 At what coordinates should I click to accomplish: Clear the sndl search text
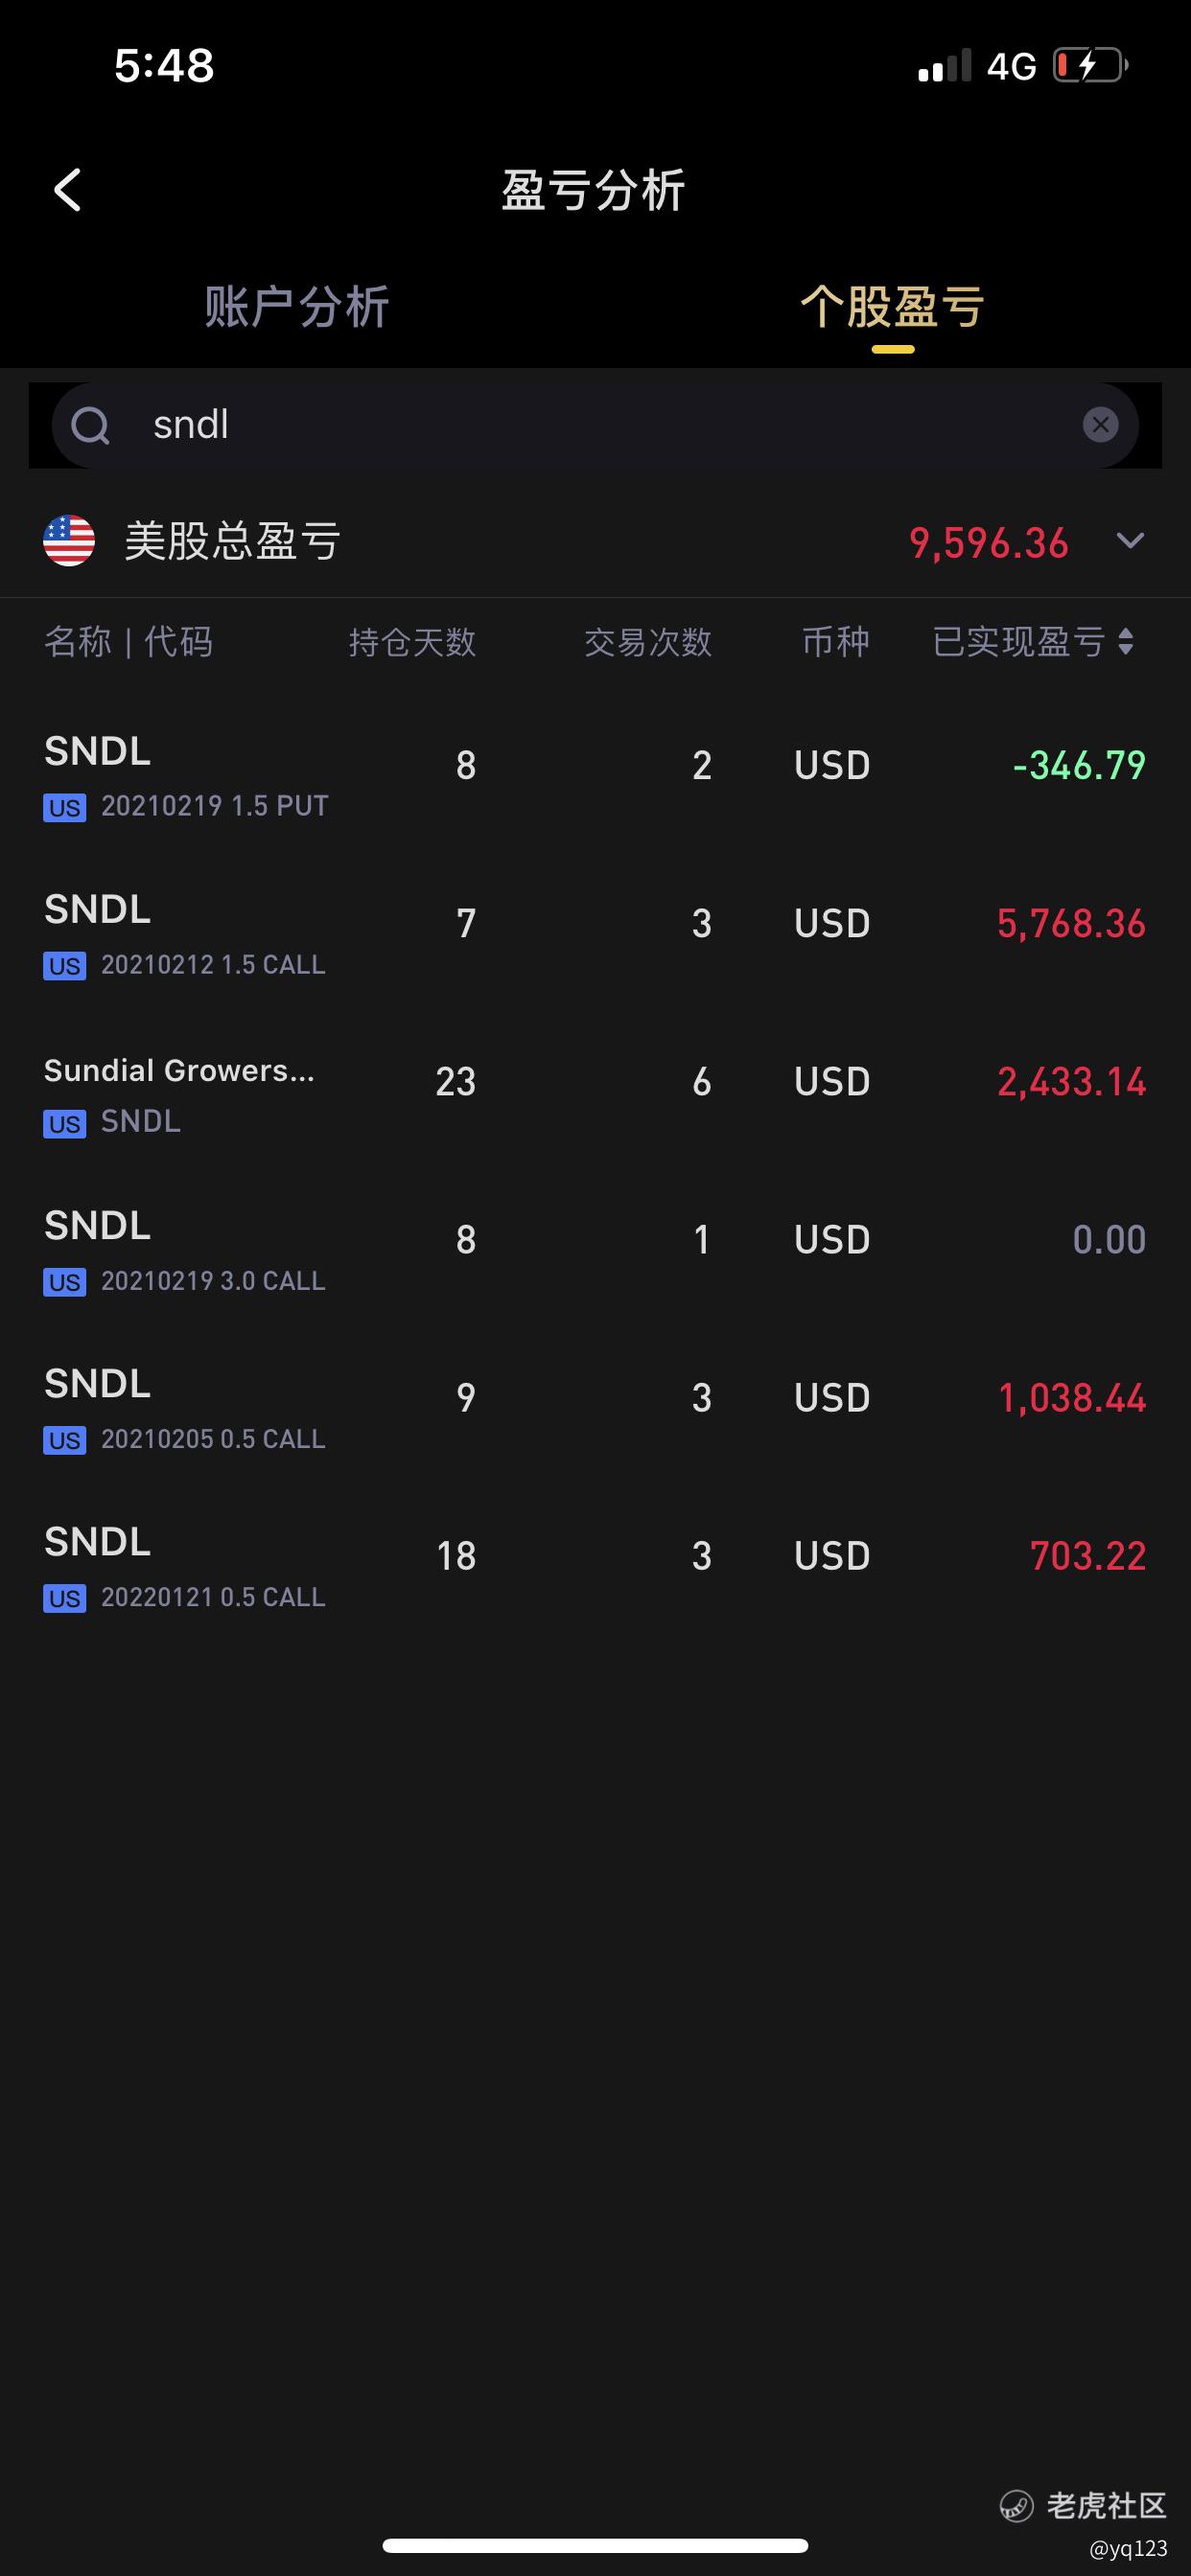1100,425
